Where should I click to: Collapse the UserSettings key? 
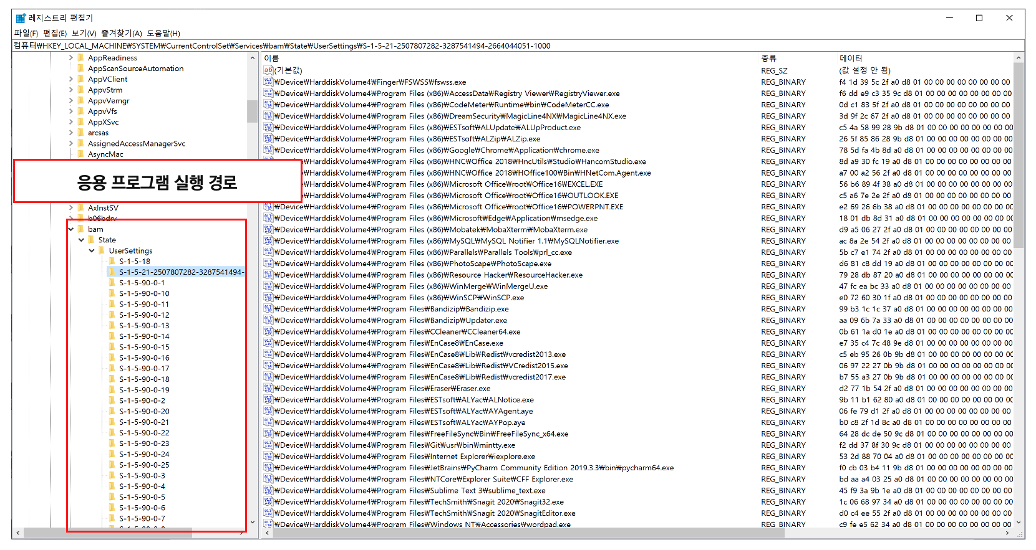92,250
